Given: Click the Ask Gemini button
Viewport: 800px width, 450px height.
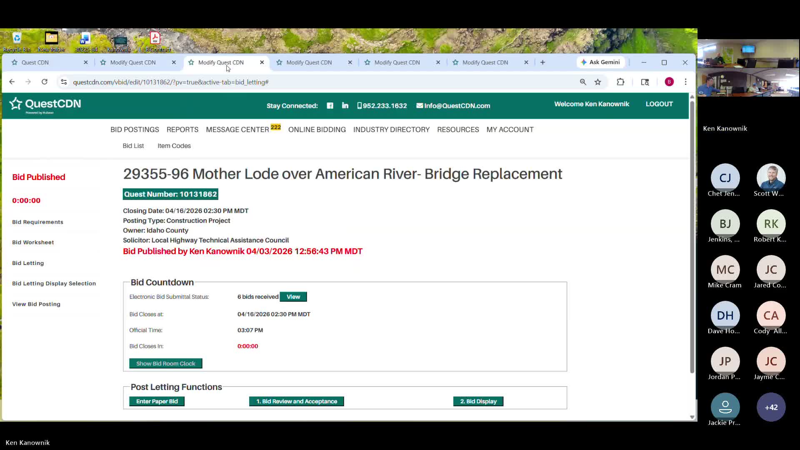Looking at the screenshot, I should click(600, 62).
